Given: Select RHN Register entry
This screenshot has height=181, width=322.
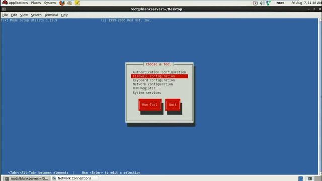Looking at the screenshot, I should [159, 88].
